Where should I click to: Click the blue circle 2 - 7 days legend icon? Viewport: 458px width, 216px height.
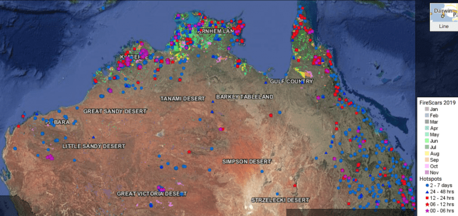427,186
